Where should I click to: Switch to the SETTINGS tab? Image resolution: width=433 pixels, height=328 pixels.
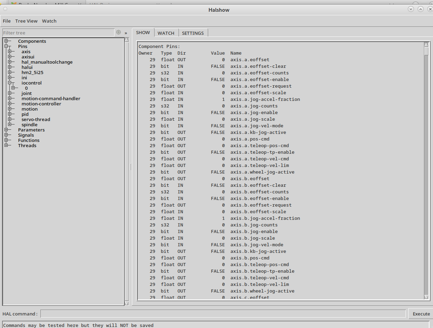coord(193,33)
